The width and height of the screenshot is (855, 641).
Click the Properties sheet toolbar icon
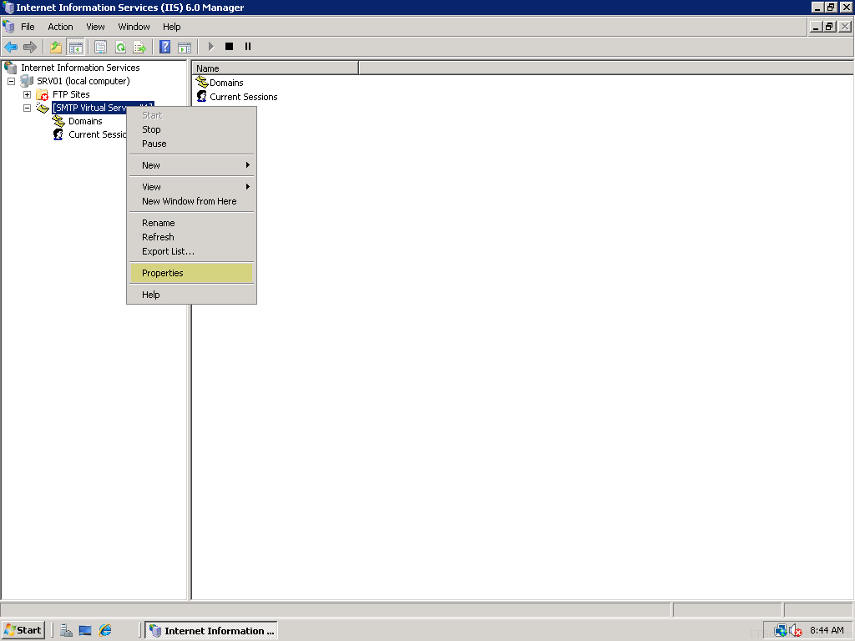tap(100, 47)
